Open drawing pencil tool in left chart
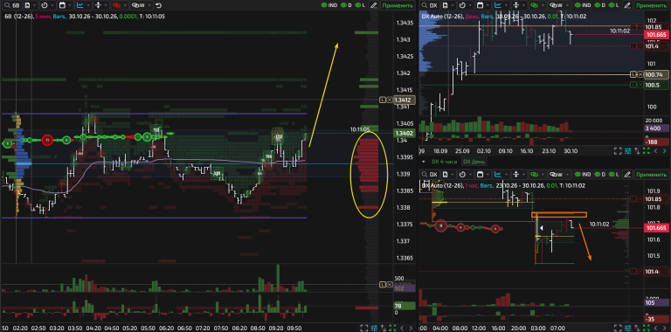This screenshot has width=671, height=332. click(x=374, y=5)
